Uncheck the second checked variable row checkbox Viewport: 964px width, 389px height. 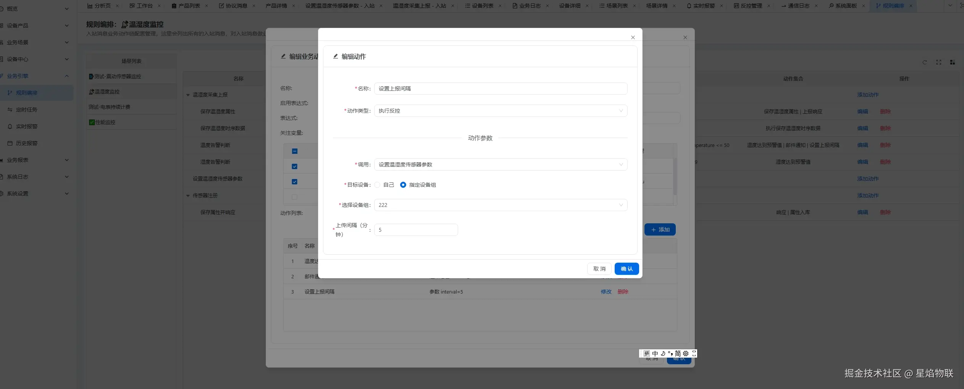(294, 182)
